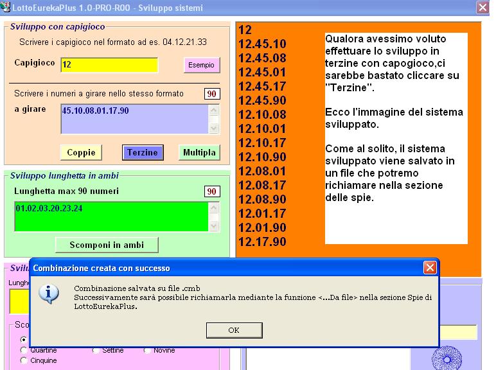Click the white explanatory text panel
Viewport: 496px width, 370px height.
396,138
